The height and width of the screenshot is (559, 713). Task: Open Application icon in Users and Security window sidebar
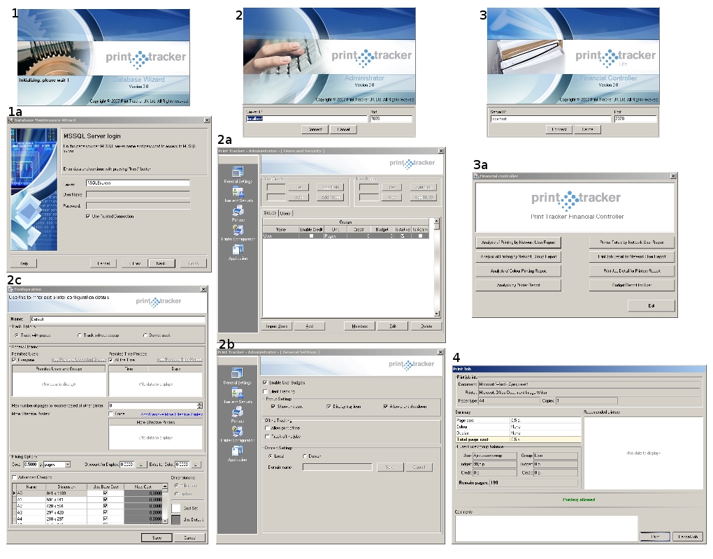click(238, 249)
